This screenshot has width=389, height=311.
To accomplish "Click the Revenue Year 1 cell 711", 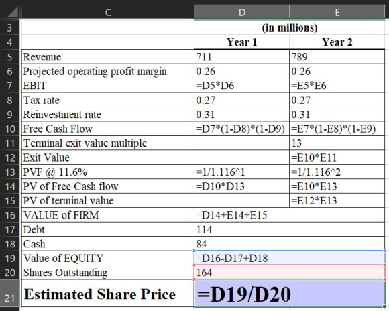I will (x=241, y=57).
